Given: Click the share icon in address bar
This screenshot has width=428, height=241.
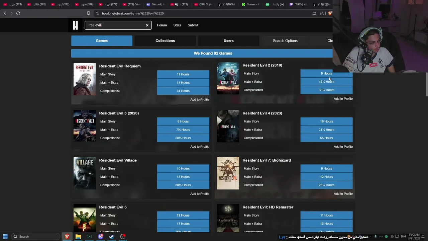Looking at the screenshot, I should click(322, 13).
